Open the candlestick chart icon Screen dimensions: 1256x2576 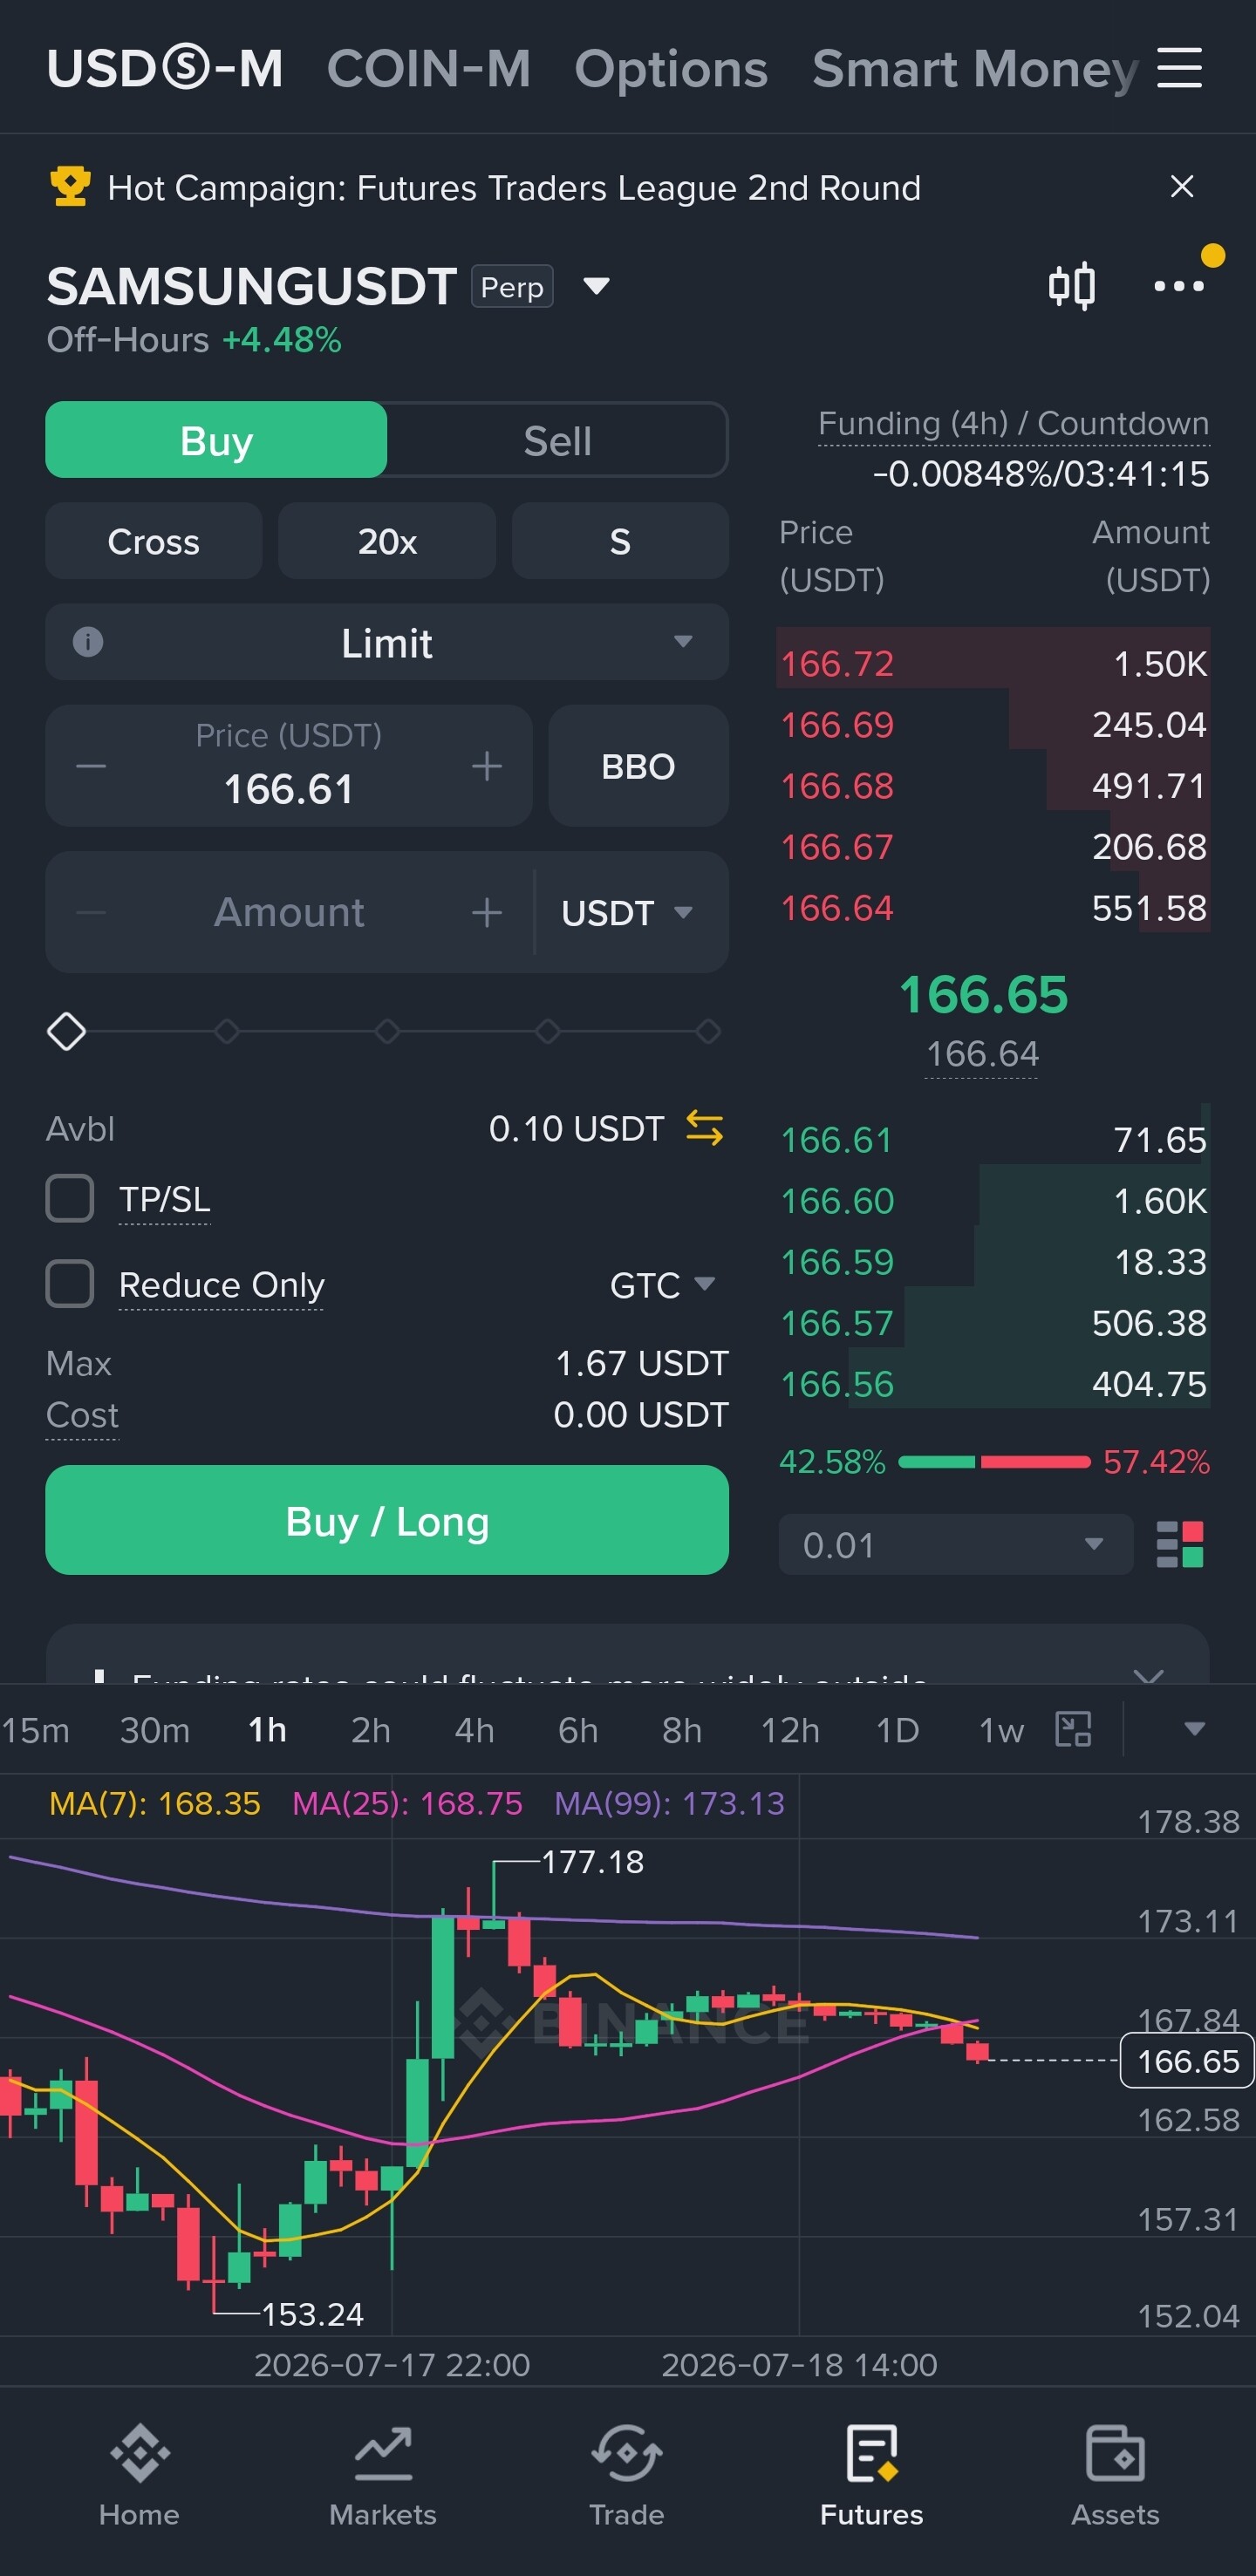1071,286
